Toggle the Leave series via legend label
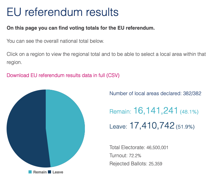Screen dimensions: 213x180 pyautogui.click(x=58, y=172)
